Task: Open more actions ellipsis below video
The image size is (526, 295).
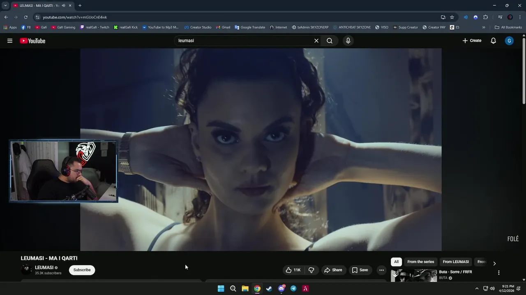Action: [382, 270]
